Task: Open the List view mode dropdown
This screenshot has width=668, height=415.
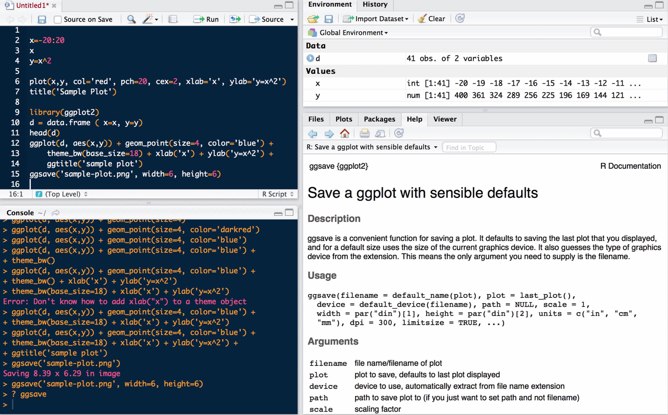Action: [650, 19]
